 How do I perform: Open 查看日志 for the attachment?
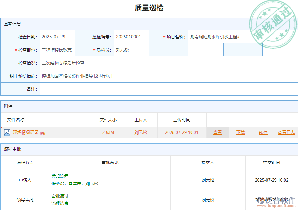286,132
